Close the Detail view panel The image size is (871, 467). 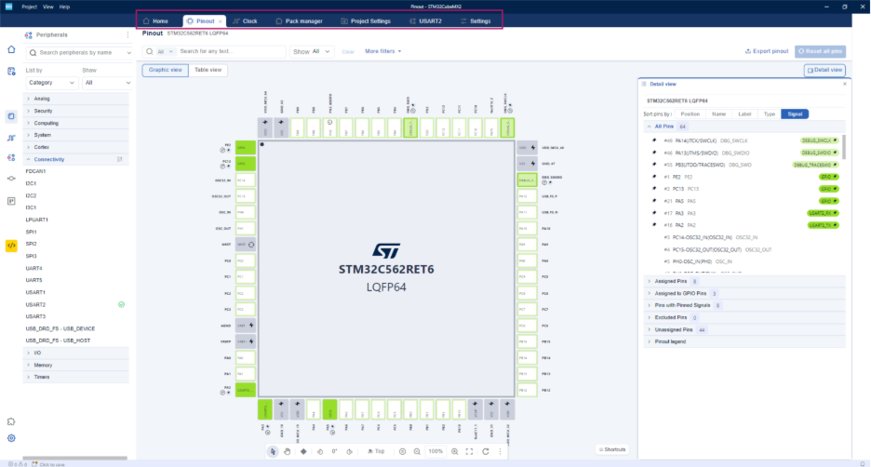[x=845, y=84]
